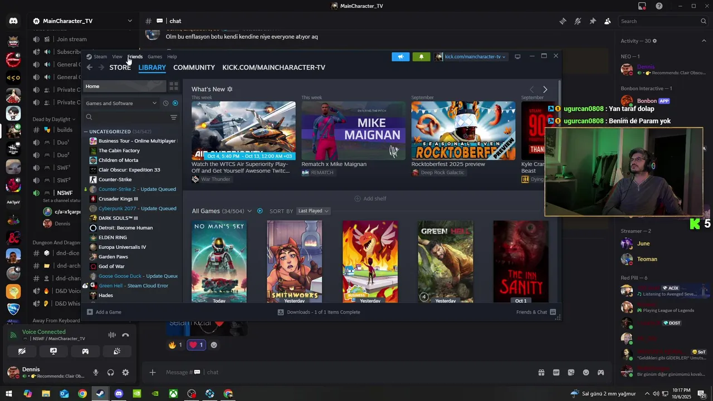The width and height of the screenshot is (713, 401).
Task: Click the What's New settings gear
Action: [229, 89]
